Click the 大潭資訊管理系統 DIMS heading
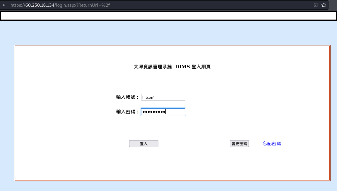The height and width of the screenshot is (191, 337). pos(172,67)
